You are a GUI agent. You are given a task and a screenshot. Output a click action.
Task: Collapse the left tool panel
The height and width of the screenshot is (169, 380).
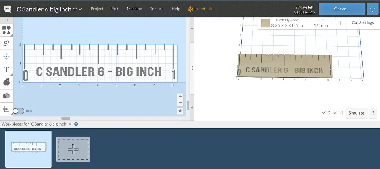pyautogui.click(x=6, y=20)
